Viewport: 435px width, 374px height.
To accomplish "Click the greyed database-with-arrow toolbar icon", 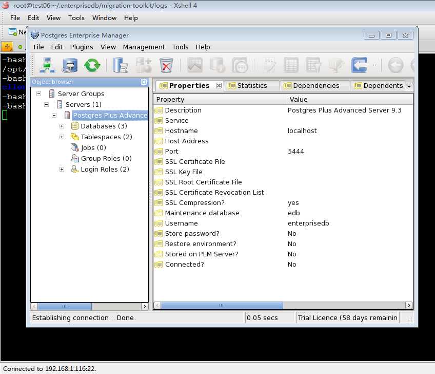I will point(217,65).
